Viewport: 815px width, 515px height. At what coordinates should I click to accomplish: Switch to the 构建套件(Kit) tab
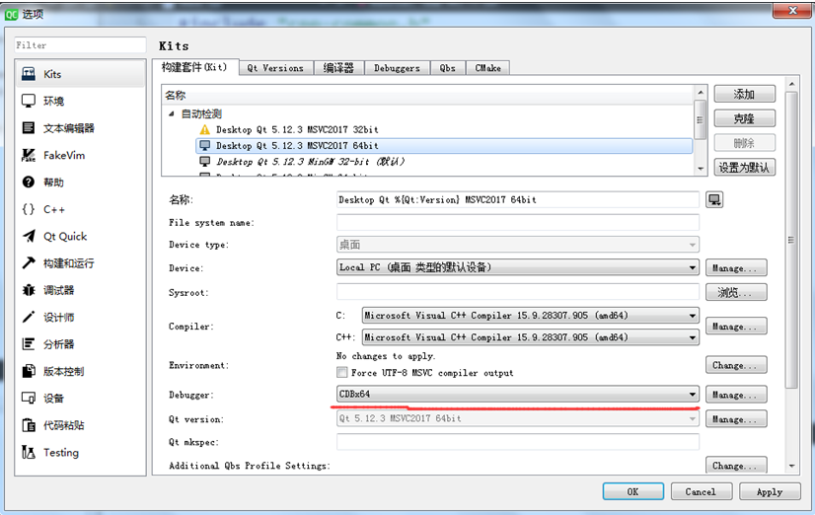pyautogui.click(x=195, y=67)
